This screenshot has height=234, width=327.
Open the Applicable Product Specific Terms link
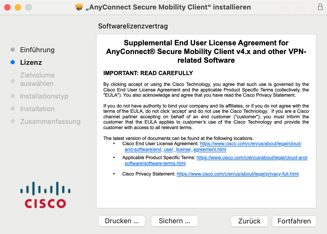pyautogui.click(x=216, y=160)
